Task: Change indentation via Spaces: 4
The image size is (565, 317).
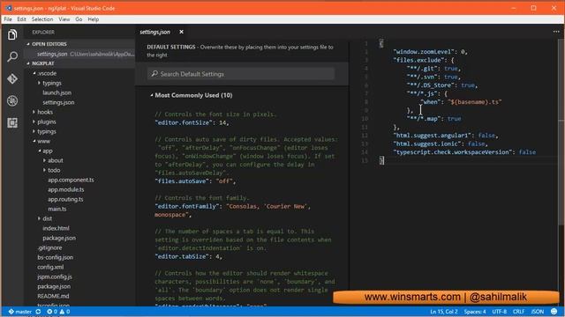Action: click(x=475, y=312)
